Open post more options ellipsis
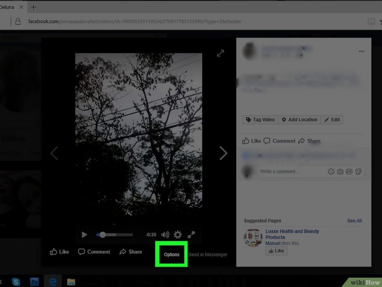This screenshot has height=287, width=382. click(361, 51)
